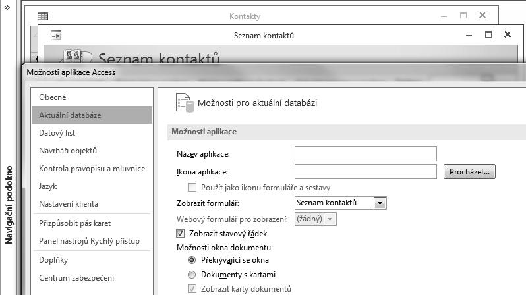This screenshot has width=526, height=295.
Task: Click the Možnosti aplikace Access dialog title
Action: tap(71, 72)
